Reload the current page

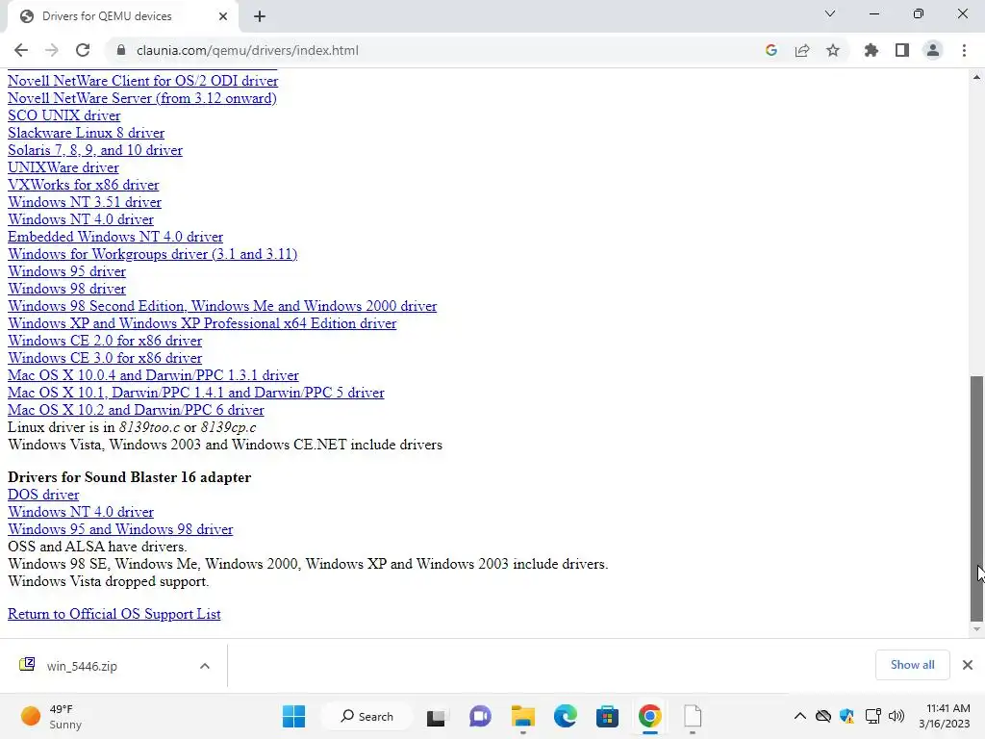[83, 50]
